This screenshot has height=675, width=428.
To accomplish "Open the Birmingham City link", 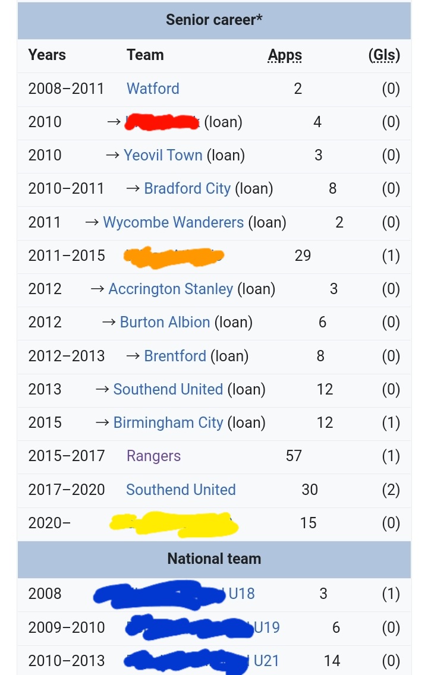I will tap(168, 422).
